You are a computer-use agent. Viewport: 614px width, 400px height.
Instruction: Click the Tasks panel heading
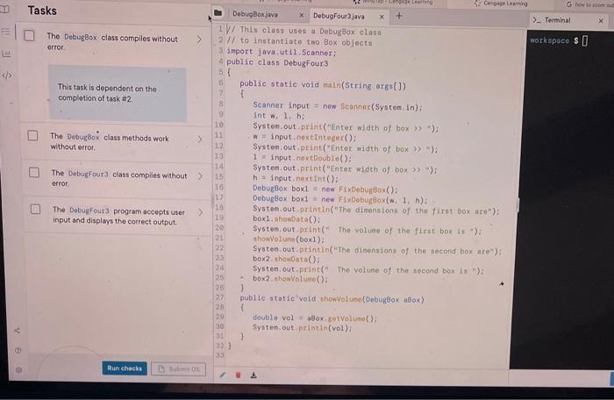tap(42, 11)
